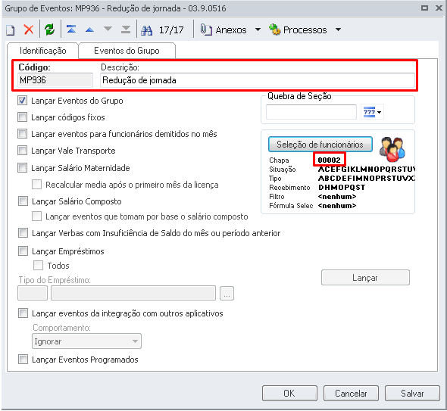The height and width of the screenshot is (411, 447).
Task: Maximize the Grupo de Eventos window
Action: [424, 8]
